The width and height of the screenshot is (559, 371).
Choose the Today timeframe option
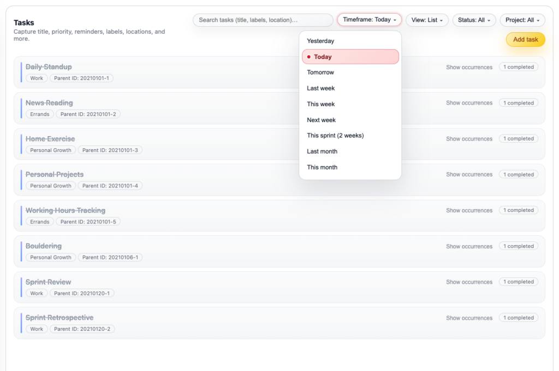pyautogui.click(x=350, y=57)
